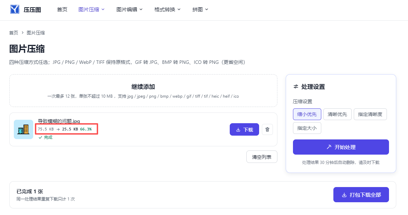This screenshot has height=215, width=408.
Task: Open the 拼图 navigation menu
Action: pos(200,9)
